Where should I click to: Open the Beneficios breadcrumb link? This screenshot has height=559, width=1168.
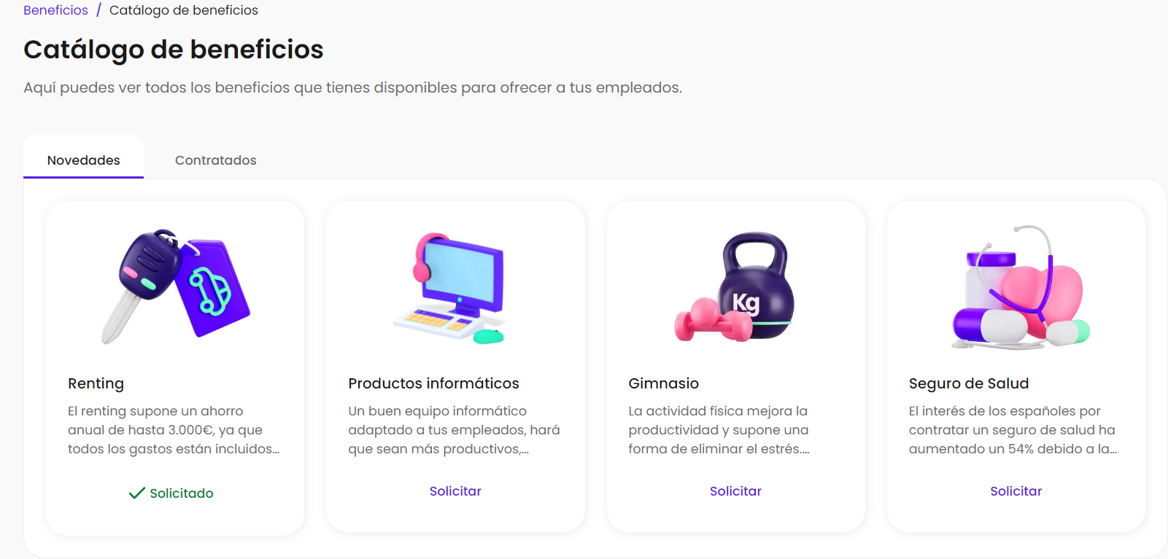coord(55,10)
